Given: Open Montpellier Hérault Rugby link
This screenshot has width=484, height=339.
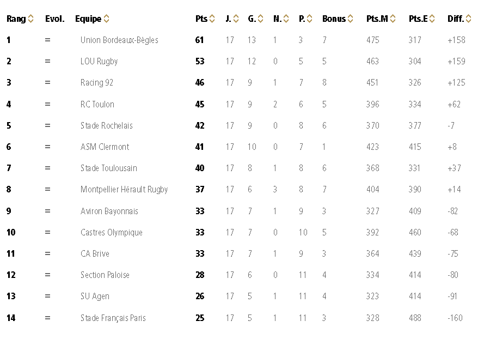Looking at the screenshot, I should tap(124, 190).
